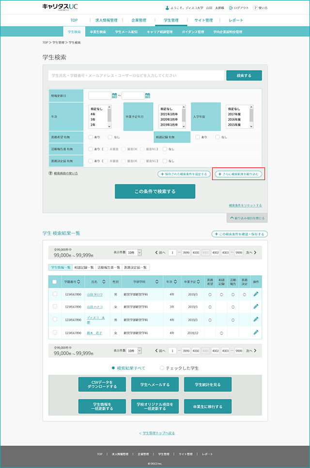This screenshot has height=468, width=310.
Task: Check 進路決定届 有無 なし
Action: click(165, 161)
